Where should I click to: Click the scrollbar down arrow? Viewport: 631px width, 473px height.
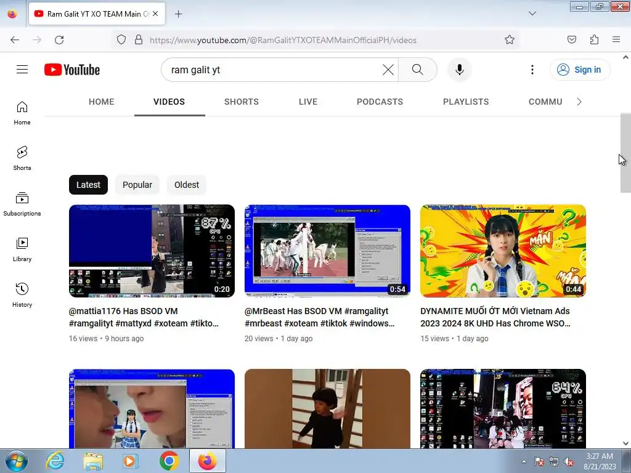[625, 443]
